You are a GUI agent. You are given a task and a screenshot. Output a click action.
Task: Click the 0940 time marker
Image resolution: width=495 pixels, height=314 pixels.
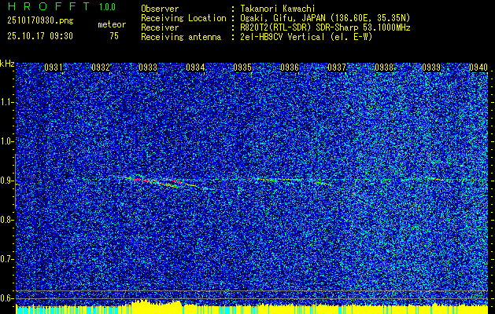coord(478,68)
